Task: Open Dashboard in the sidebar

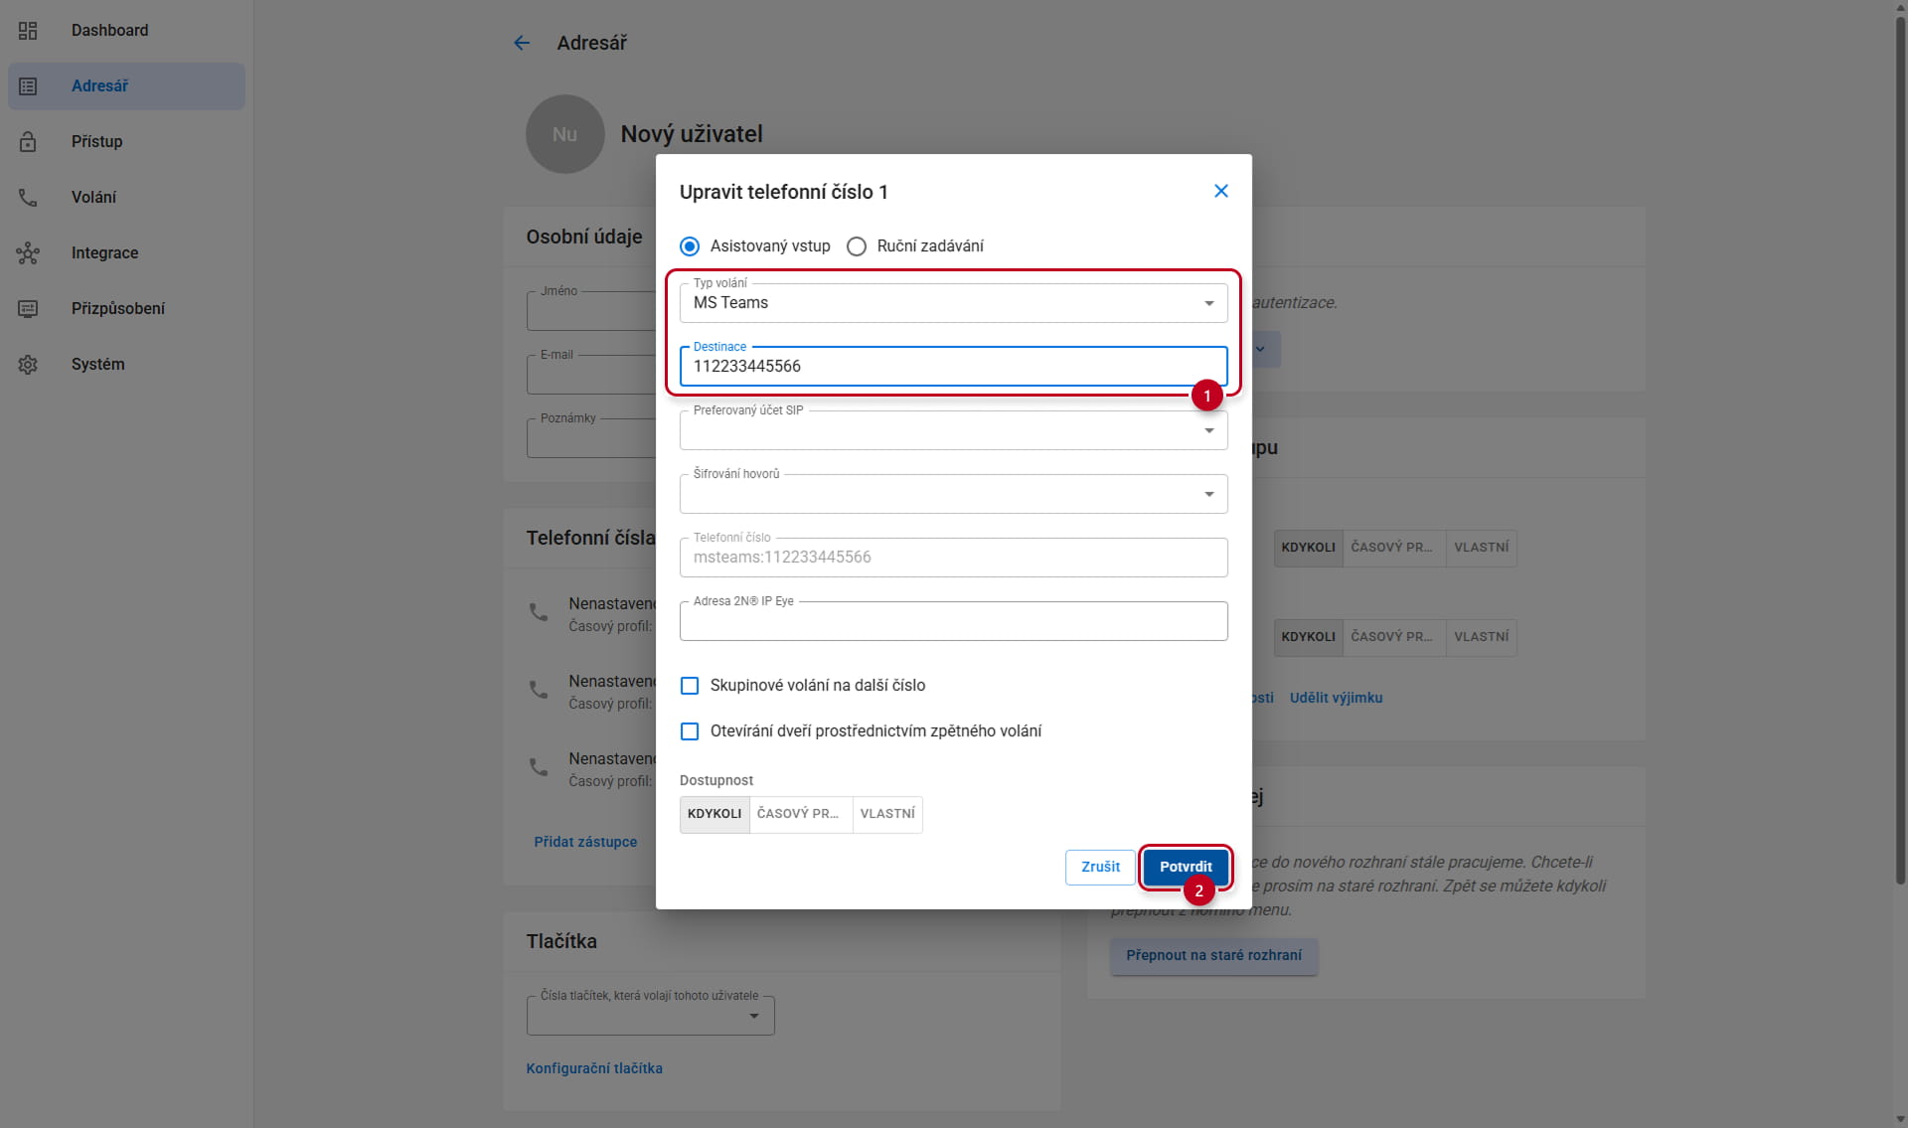Action: [126, 31]
